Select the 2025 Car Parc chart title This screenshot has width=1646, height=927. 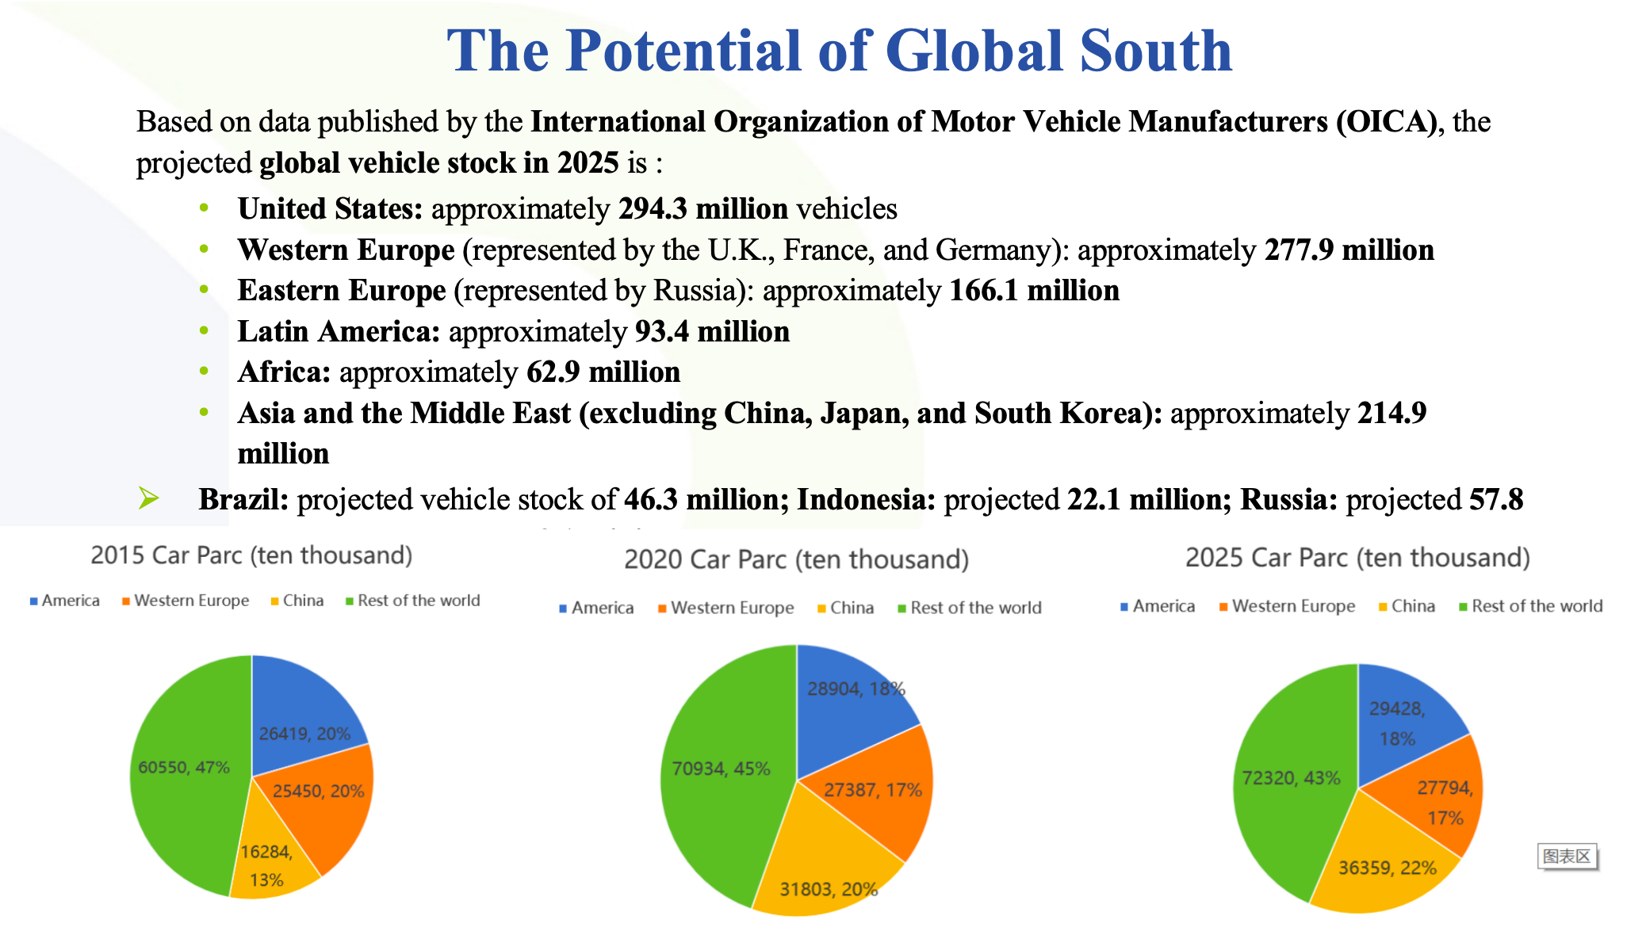pyautogui.click(x=1357, y=558)
